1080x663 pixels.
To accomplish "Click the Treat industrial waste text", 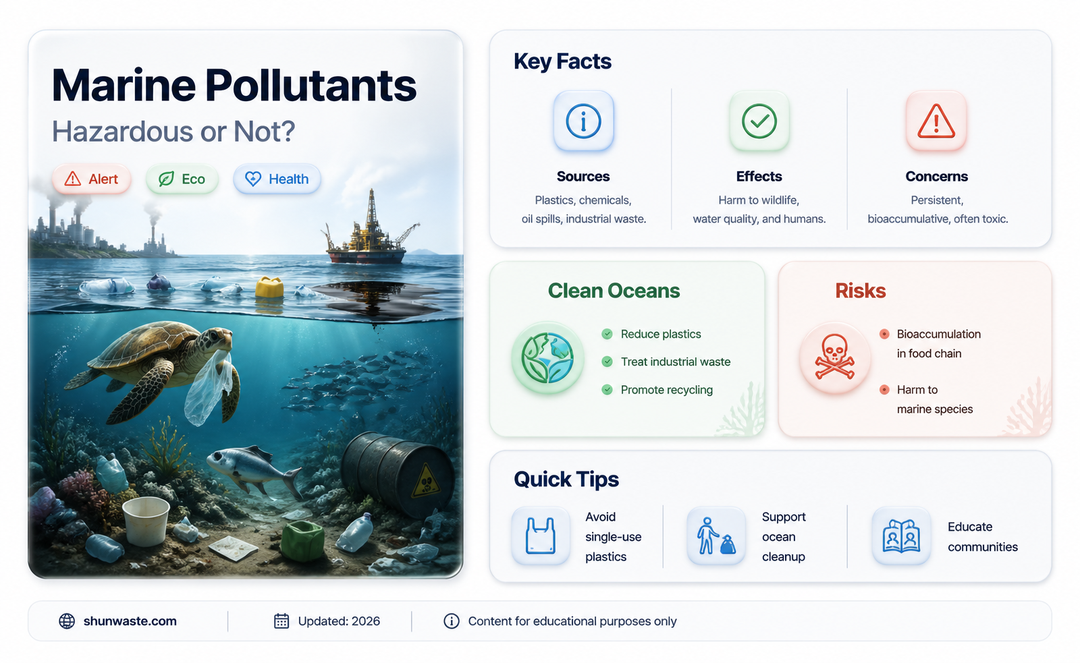I will click(676, 362).
